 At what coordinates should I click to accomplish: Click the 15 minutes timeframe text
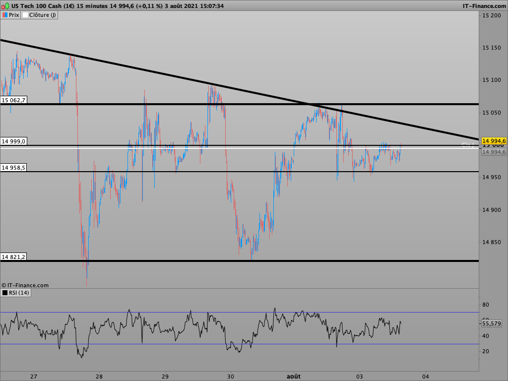pyautogui.click(x=92, y=6)
